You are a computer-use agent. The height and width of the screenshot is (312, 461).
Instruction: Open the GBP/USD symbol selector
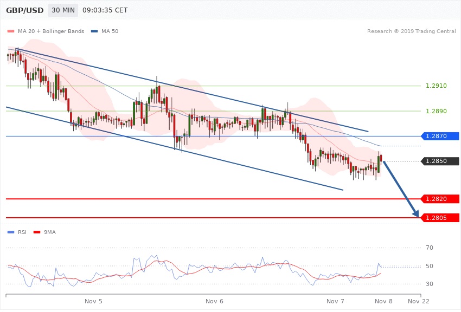pos(25,10)
